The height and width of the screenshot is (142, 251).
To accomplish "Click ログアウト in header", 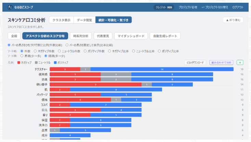I will click(238, 7).
